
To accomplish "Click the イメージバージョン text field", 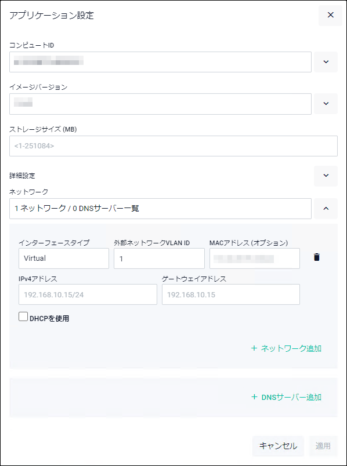I will [x=160, y=104].
